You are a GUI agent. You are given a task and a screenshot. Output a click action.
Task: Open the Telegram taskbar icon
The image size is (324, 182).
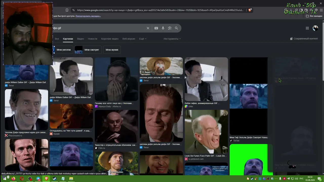click(x=38, y=179)
